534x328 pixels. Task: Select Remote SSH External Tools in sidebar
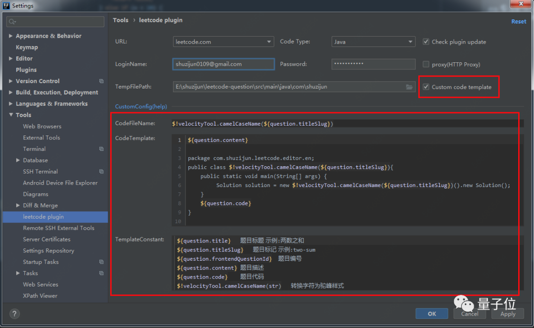coord(58,228)
